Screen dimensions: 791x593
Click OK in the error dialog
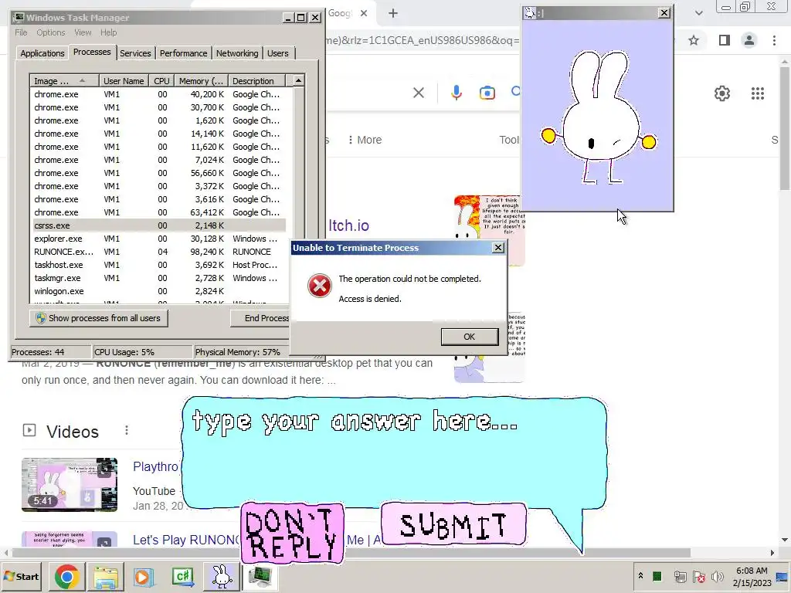pos(469,337)
